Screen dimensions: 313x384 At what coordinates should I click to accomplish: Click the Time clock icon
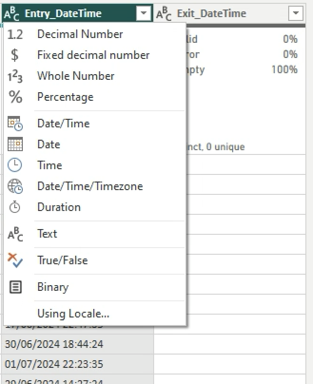[x=15, y=165]
